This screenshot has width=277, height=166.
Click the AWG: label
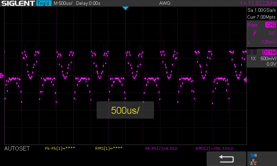[x=165, y=3]
